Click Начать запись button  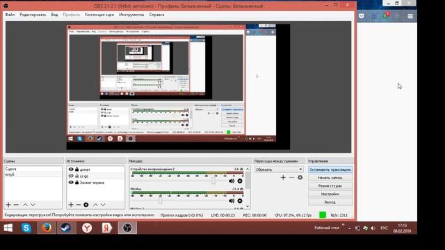(x=330, y=178)
